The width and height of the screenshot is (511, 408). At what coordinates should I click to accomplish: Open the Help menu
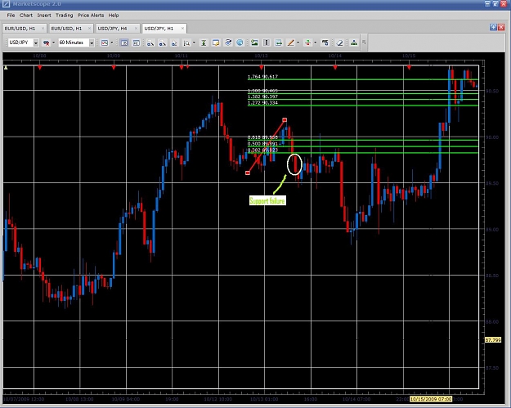click(114, 16)
